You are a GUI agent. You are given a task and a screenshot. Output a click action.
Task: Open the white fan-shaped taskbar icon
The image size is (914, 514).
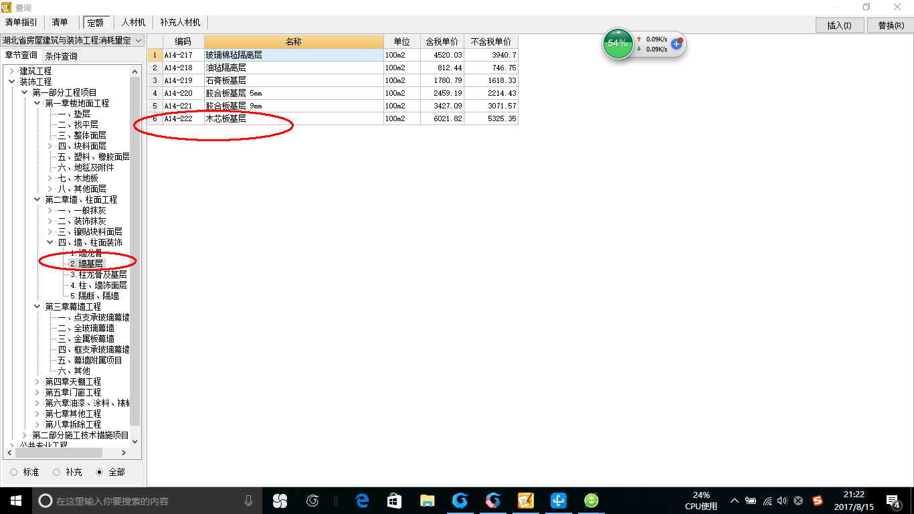click(x=280, y=501)
